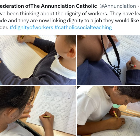140x140 pixels.
Task: Click the yellow pencil in the bottom-right photo
Action: 116,115
